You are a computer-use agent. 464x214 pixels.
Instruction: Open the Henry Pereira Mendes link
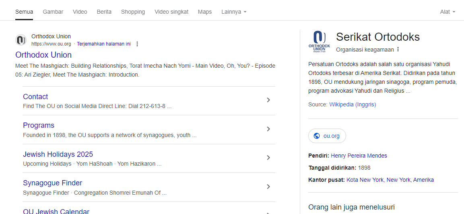tap(359, 156)
